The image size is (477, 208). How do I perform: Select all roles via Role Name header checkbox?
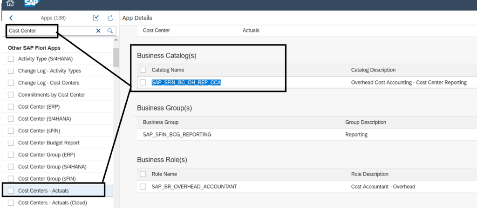pyautogui.click(x=143, y=174)
